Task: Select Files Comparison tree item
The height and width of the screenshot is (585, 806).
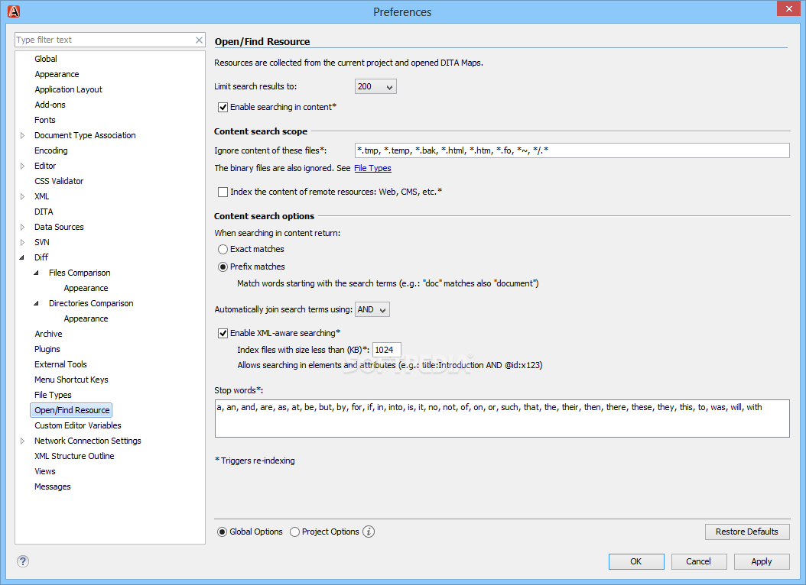Action: coord(80,273)
